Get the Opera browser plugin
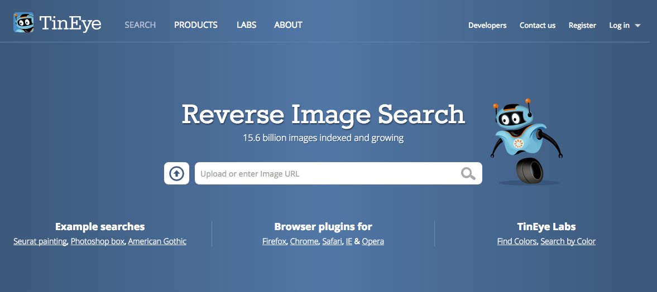Viewport: 657px width, 292px height. (373, 241)
